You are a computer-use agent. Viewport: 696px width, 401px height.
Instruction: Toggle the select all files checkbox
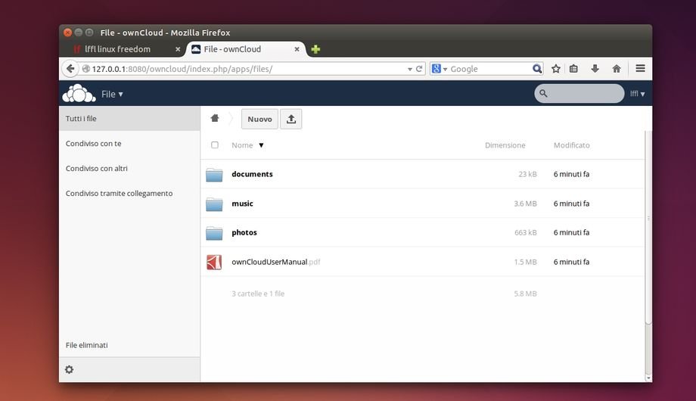tap(215, 145)
